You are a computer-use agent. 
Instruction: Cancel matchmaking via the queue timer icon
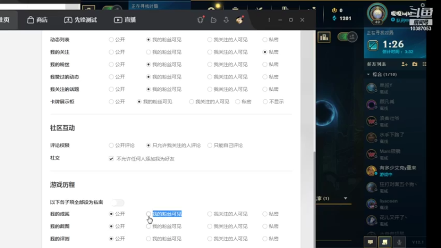pos(373,45)
